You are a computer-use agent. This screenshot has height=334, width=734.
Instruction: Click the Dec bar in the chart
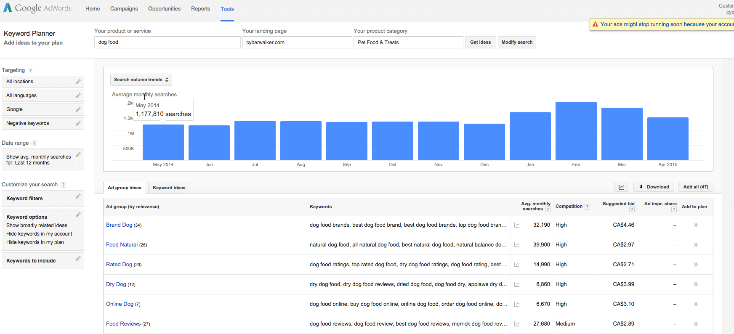(484, 142)
